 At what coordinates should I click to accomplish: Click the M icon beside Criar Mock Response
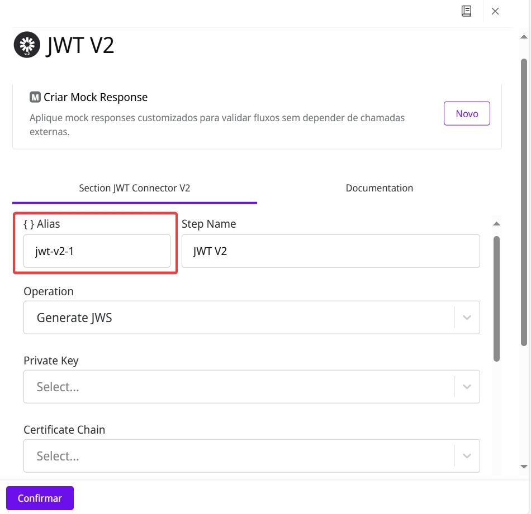pyautogui.click(x=35, y=97)
